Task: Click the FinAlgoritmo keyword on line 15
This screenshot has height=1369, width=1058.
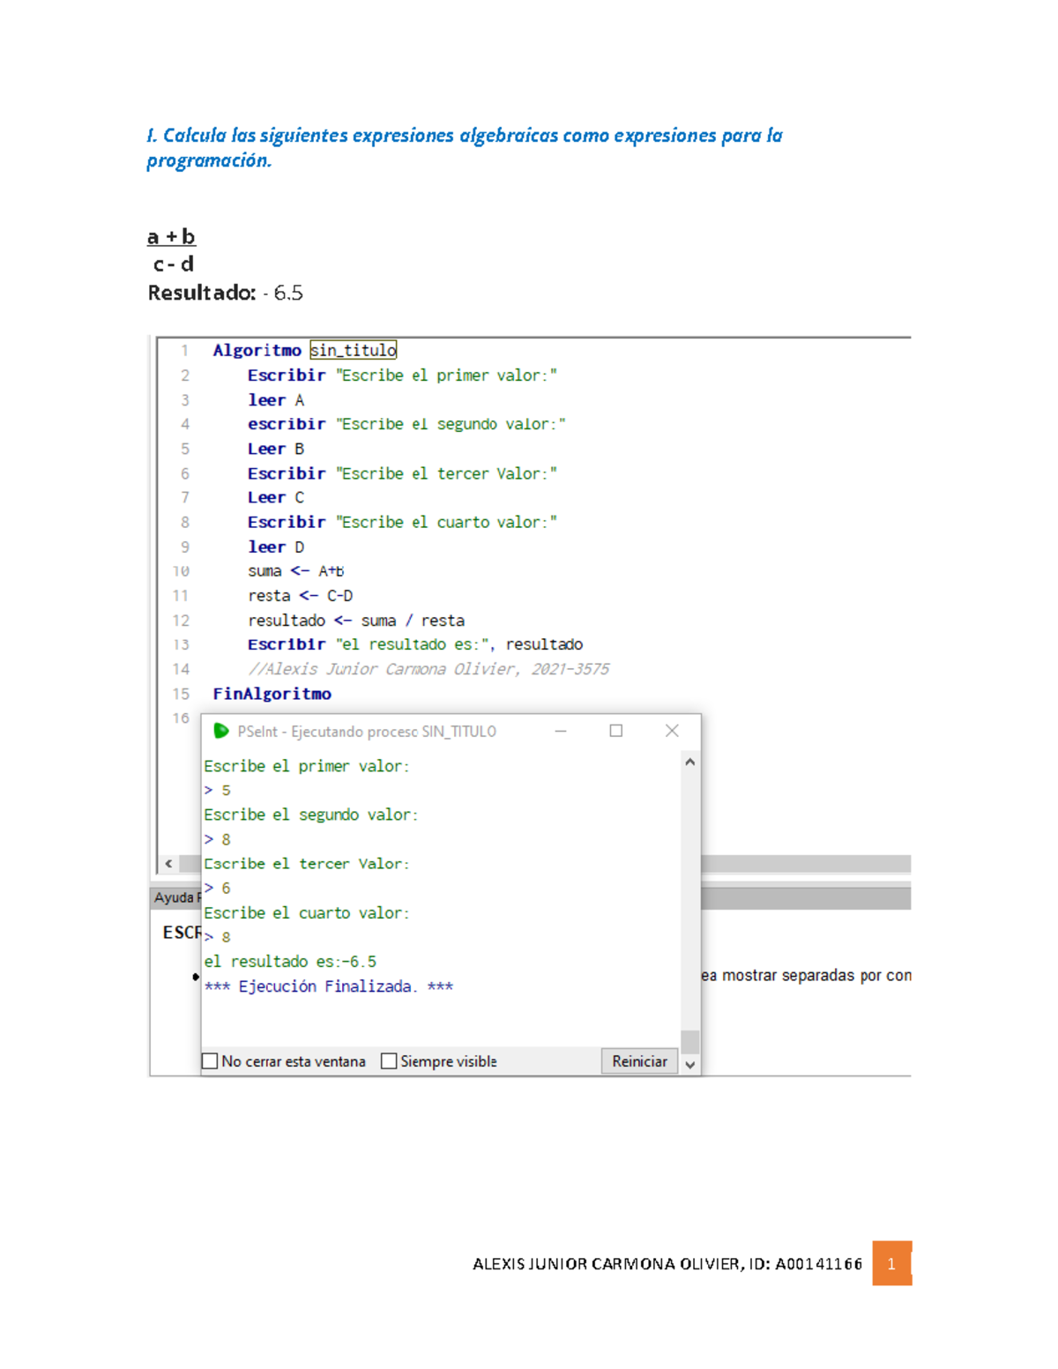Action: point(272,694)
